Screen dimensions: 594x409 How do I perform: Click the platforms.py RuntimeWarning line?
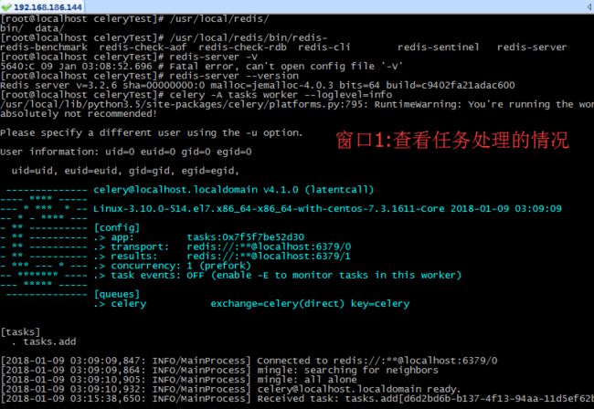(297, 104)
